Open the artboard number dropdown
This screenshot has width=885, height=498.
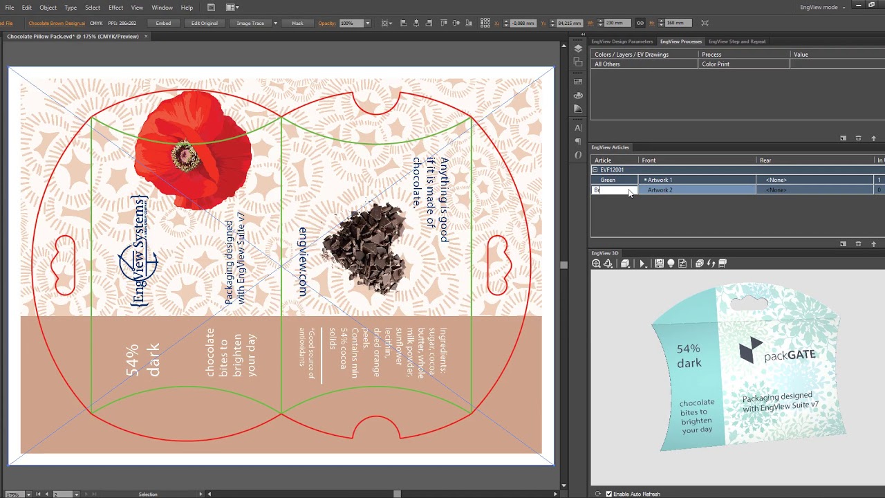[76, 495]
